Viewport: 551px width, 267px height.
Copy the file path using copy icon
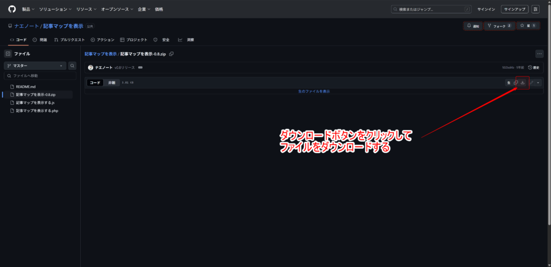click(x=171, y=54)
